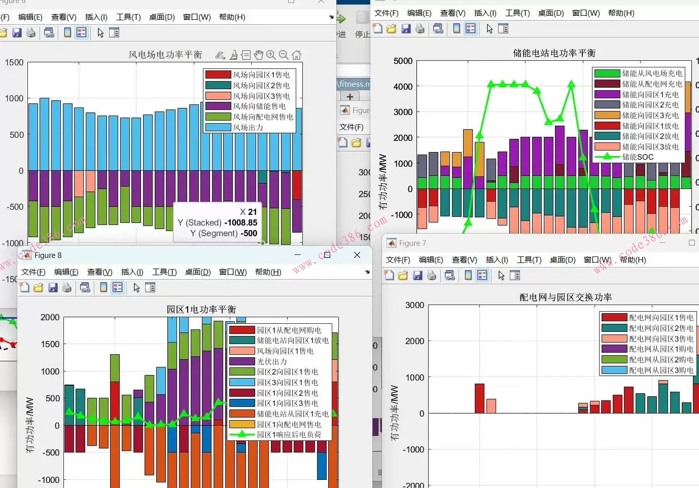Image resolution: width=699 pixels, height=488 pixels.
Task: Click the blue 风场出力 legend color swatch
Action: point(218,127)
